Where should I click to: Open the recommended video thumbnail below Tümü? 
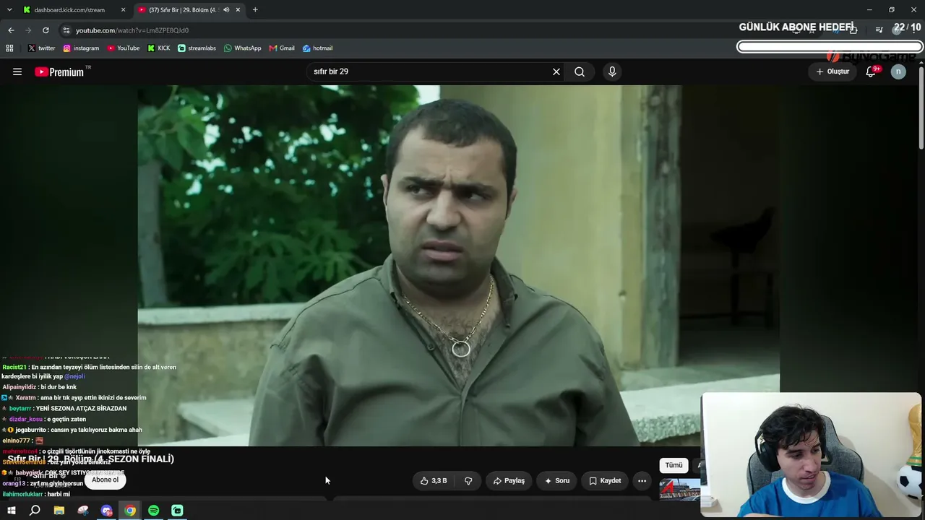pyautogui.click(x=679, y=490)
